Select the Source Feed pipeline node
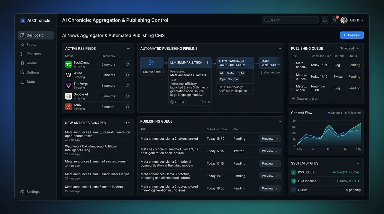Screen dimensions: 384x214 point(152,66)
